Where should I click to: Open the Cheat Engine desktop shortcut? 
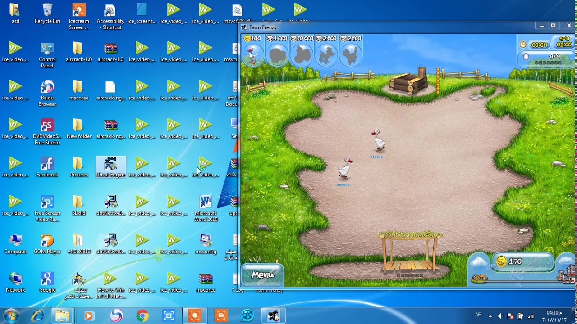click(110, 167)
